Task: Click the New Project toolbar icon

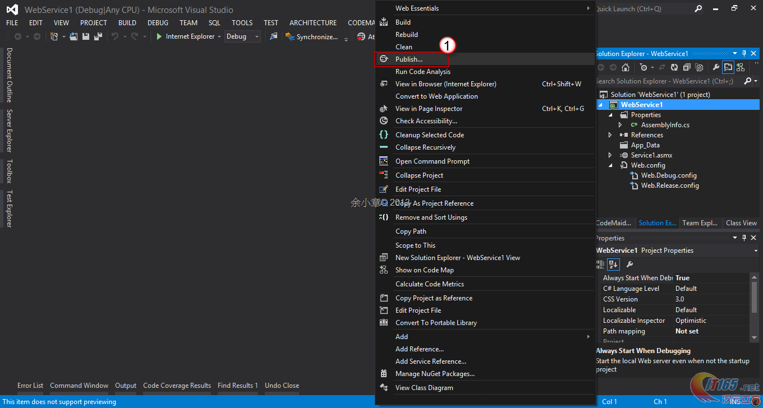Action: pos(54,36)
